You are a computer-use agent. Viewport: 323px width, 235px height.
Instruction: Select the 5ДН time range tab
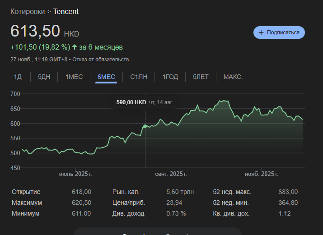point(44,77)
